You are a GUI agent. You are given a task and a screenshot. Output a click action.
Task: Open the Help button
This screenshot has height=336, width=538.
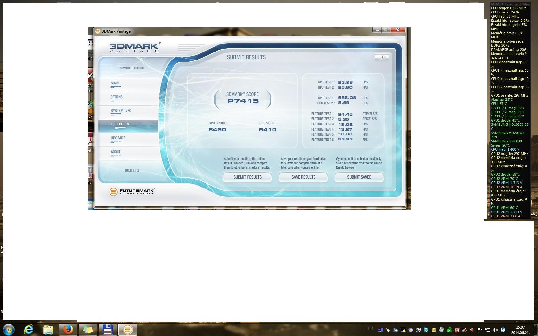pyautogui.click(x=382, y=57)
